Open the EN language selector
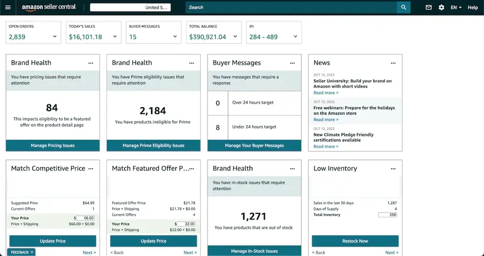This screenshot has width=484, height=256. pyautogui.click(x=456, y=8)
